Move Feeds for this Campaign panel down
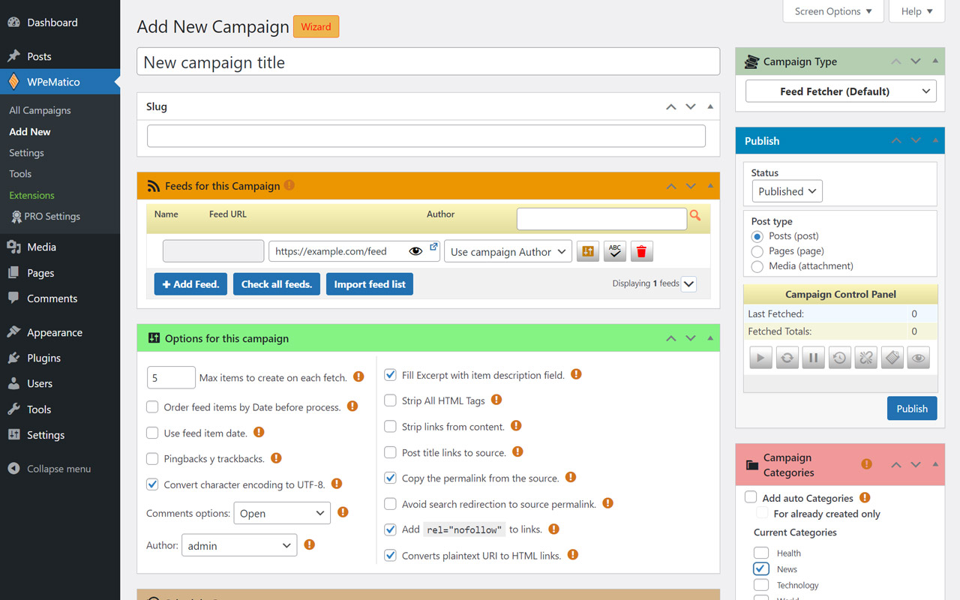The width and height of the screenshot is (960, 600). point(691,186)
